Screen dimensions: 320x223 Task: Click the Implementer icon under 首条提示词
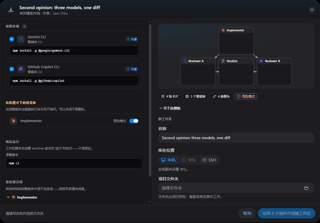(x=13, y=197)
